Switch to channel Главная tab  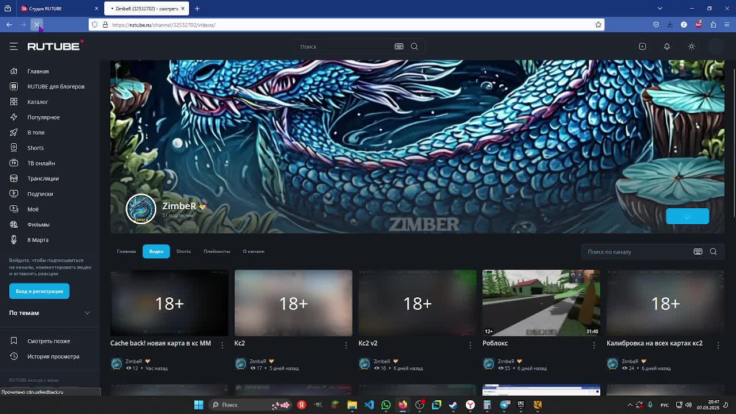pos(126,251)
